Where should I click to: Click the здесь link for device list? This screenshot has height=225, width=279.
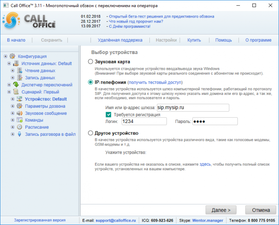(x=205, y=164)
